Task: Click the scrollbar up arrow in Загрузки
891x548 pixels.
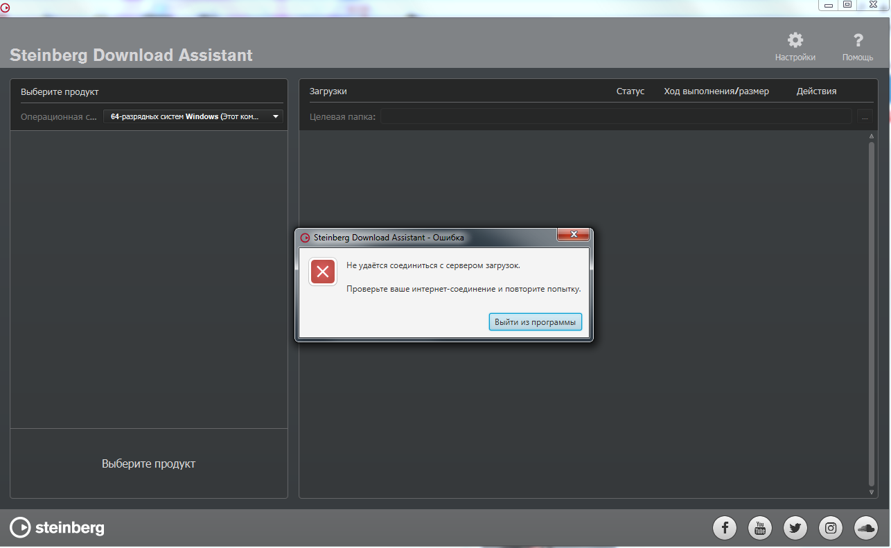Action: pos(872,136)
